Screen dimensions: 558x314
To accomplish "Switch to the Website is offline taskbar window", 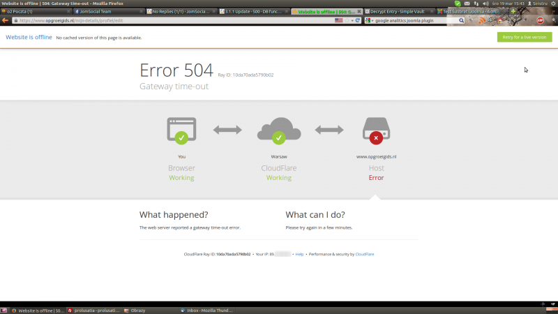I will (x=38, y=311).
